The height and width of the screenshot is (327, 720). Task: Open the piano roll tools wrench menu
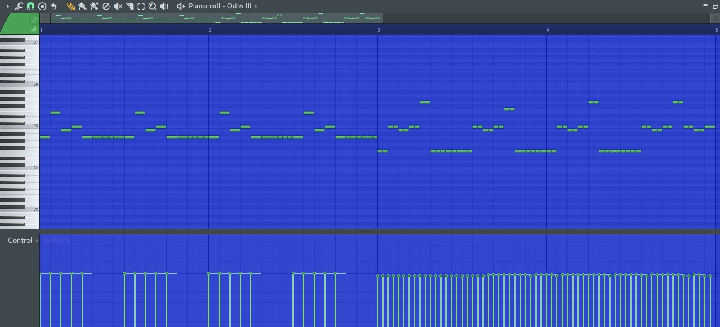[19, 6]
